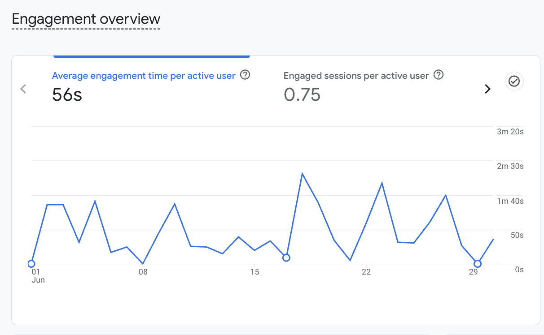
Task: Click the 0.75 metric value
Action: [x=302, y=94]
